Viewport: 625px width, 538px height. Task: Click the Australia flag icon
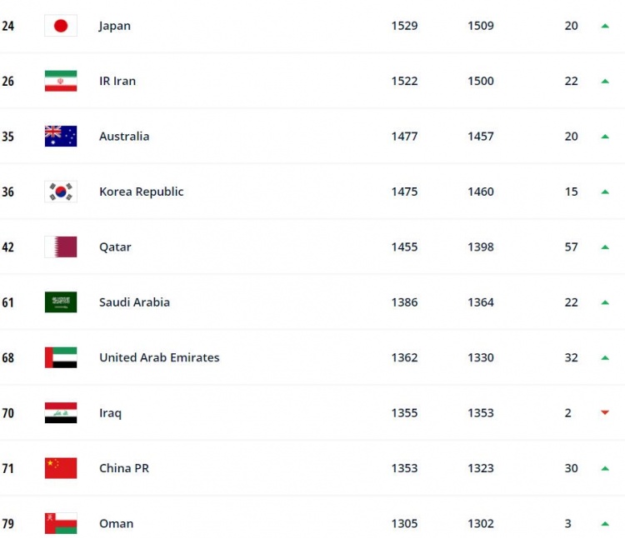point(61,137)
